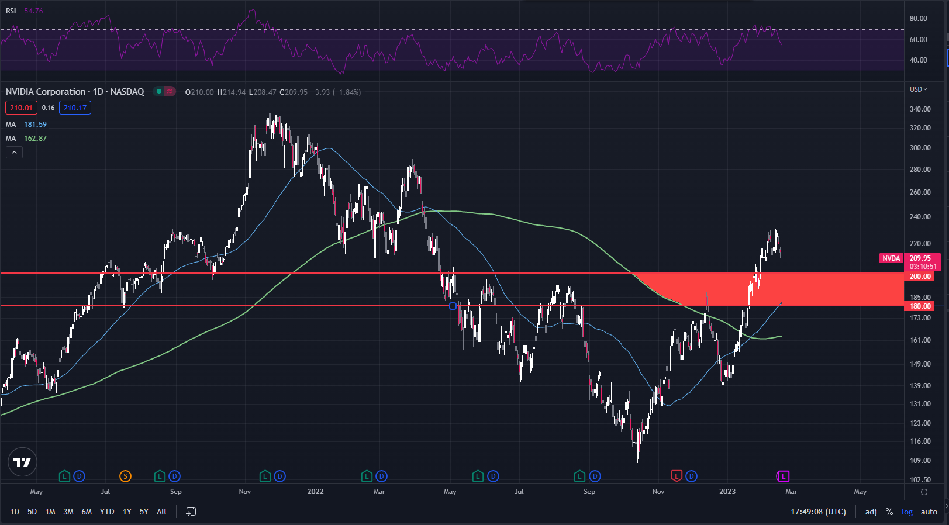Click the 200.00 horizontal line price label
The height and width of the screenshot is (525, 949).
(x=920, y=277)
